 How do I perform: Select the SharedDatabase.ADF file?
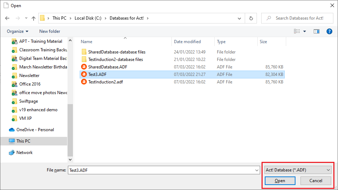[108, 67]
